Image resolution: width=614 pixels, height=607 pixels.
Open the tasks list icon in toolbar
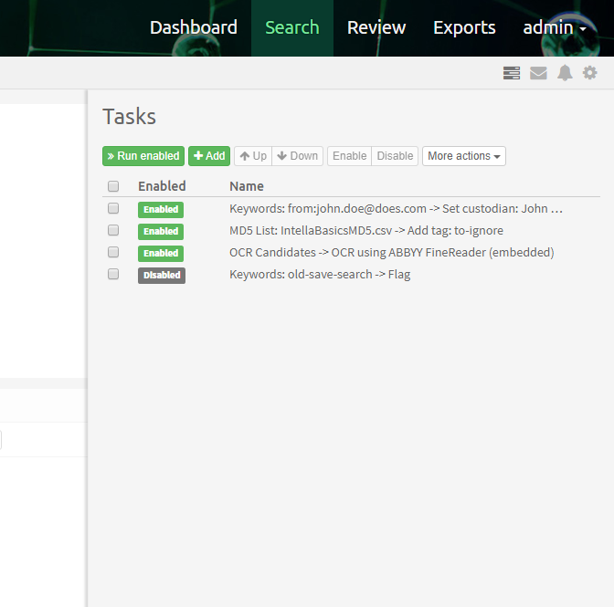pyautogui.click(x=512, y=73)
